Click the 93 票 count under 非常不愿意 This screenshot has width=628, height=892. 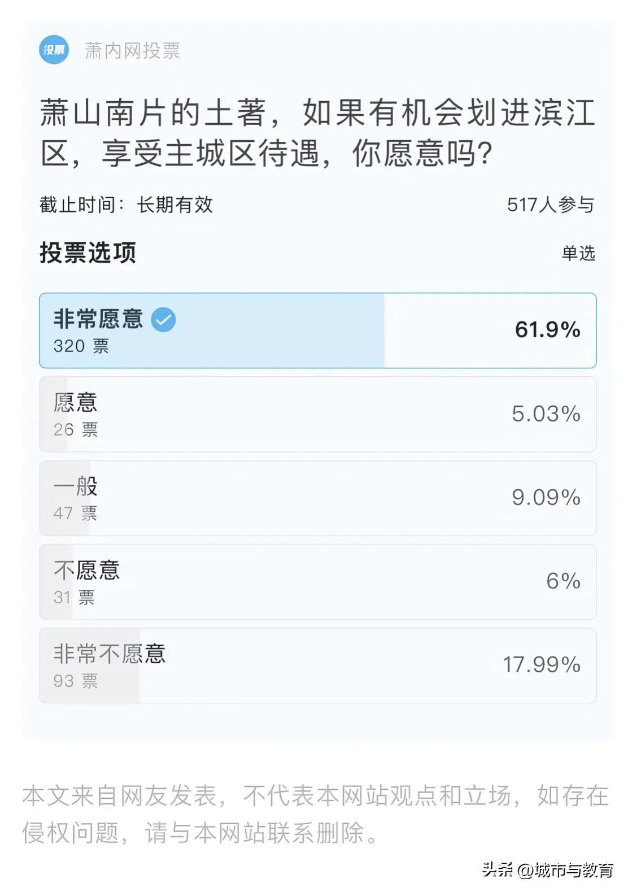click(75, 682)
